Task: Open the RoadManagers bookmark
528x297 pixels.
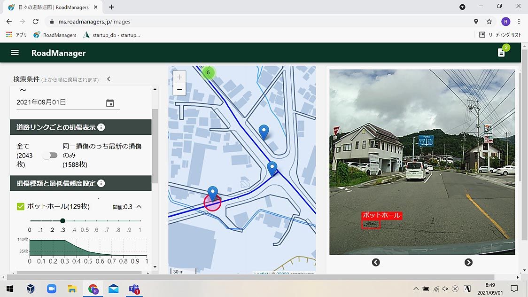Action: (55, 35)
